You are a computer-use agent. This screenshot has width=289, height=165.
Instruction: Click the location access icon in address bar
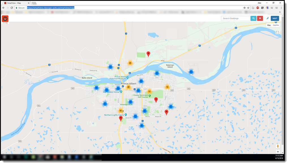[244, 8]
